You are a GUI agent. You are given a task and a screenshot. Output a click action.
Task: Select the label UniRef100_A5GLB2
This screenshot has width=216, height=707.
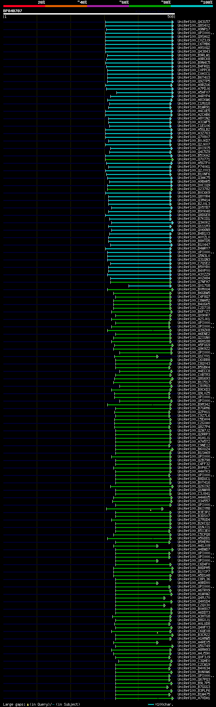pyautogui.click(x=194, y=129)
